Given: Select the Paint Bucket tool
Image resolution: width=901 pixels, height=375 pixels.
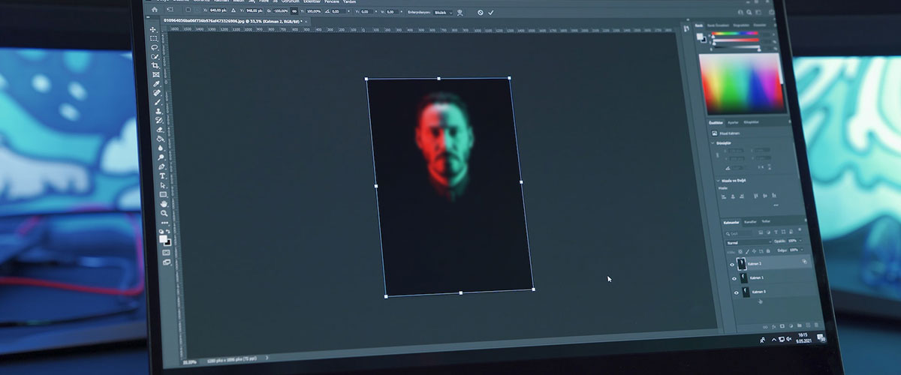Looking at the screenshot, I should pos(160,139).
